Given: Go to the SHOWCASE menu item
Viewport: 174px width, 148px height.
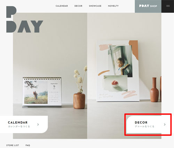Looking at the screenshot, I should pyautogui.click(x=95, y=6).
